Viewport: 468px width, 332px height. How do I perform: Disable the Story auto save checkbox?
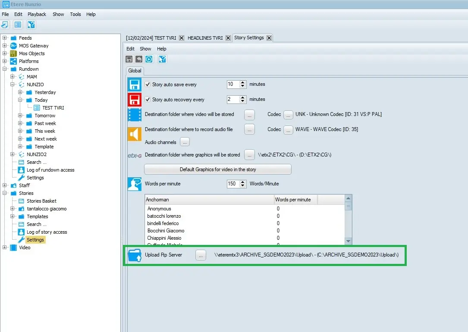(148, 85)
